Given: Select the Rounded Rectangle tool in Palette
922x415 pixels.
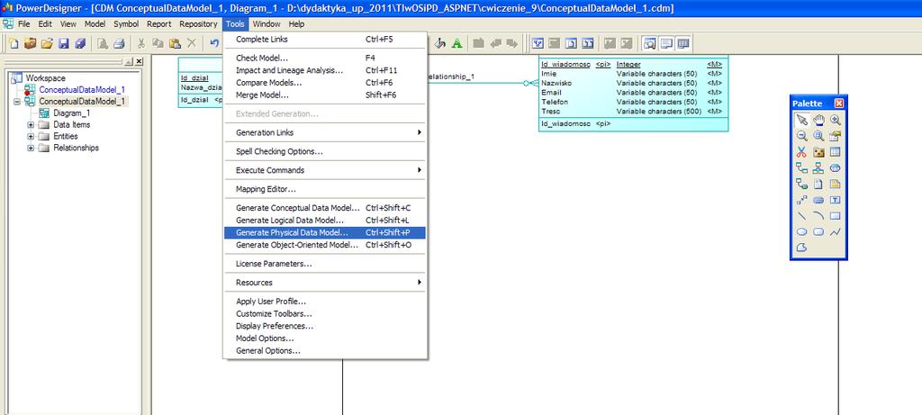Looking at the screenshot, I should (x=818, y=231).
